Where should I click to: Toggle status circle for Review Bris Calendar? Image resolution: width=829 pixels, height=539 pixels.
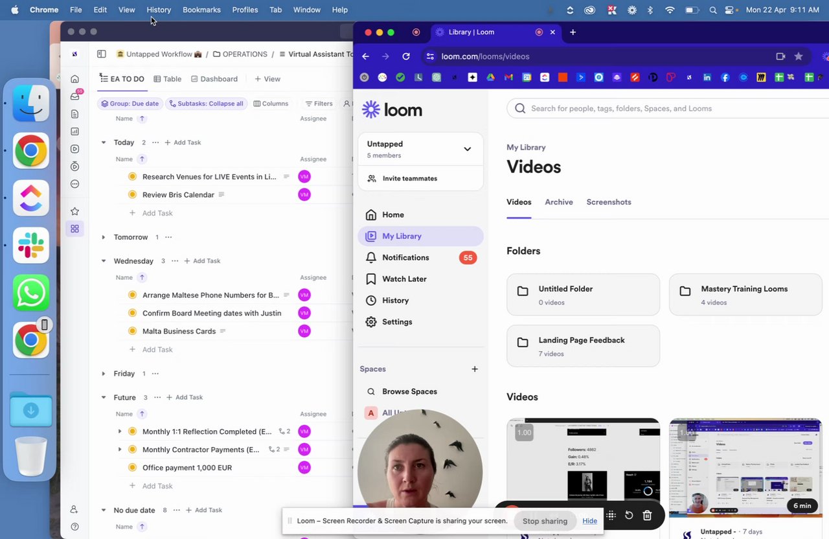tap(132, 194)
